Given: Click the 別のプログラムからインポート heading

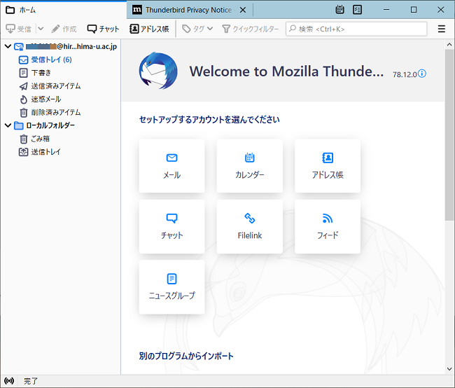Looking at the screenshot, I should [x=186, y=356].
